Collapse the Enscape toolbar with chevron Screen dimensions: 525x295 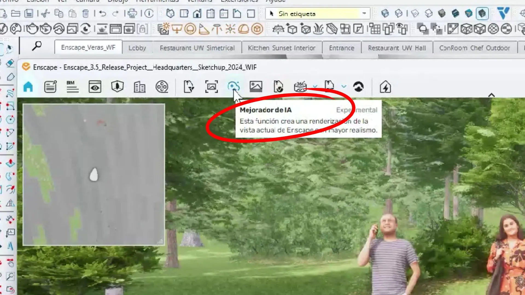pyautogui.click(x=491, y=95)
